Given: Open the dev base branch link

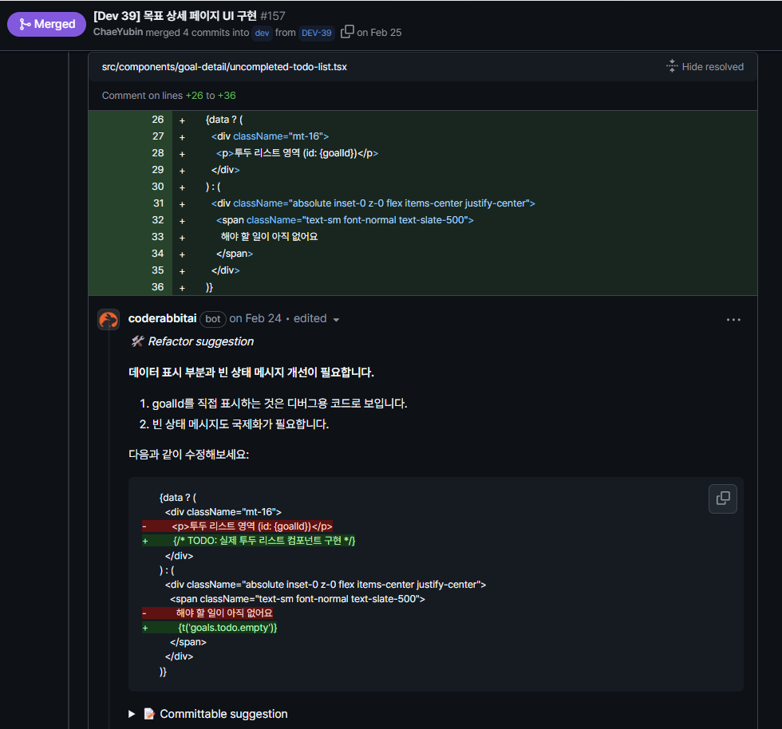Looking at the screenshot, I should click(x=263, y=33).
